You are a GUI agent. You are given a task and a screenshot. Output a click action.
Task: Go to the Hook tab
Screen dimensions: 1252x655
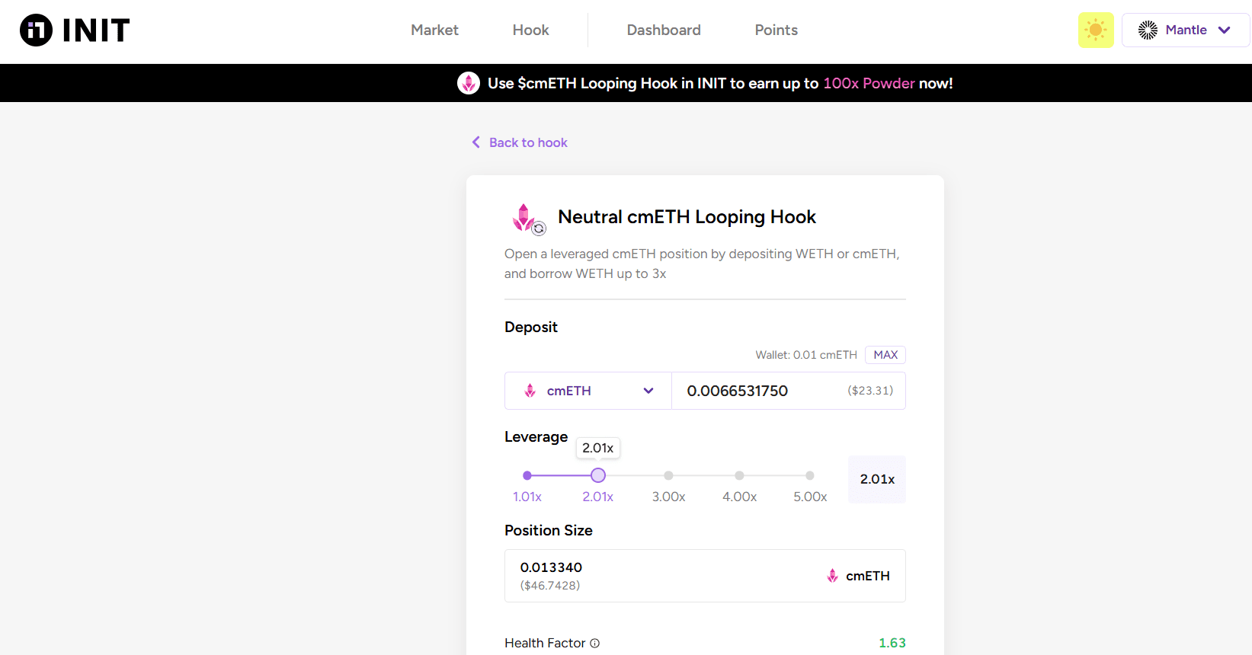tap(530, 30)
